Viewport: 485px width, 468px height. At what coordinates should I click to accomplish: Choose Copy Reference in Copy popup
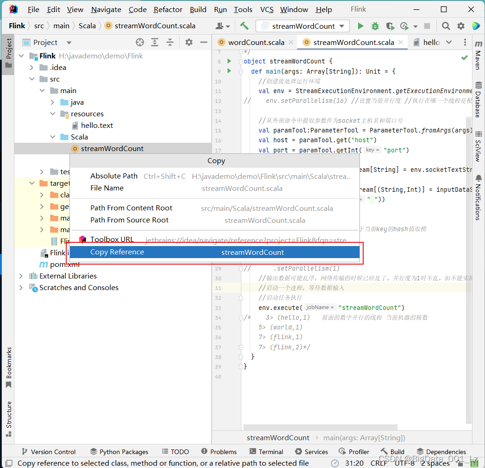pos(214,252)
